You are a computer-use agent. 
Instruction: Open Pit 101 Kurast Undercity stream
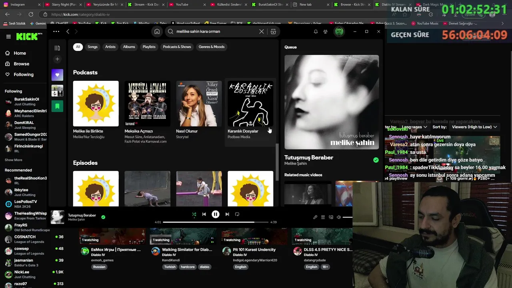[x=254, y=250]
